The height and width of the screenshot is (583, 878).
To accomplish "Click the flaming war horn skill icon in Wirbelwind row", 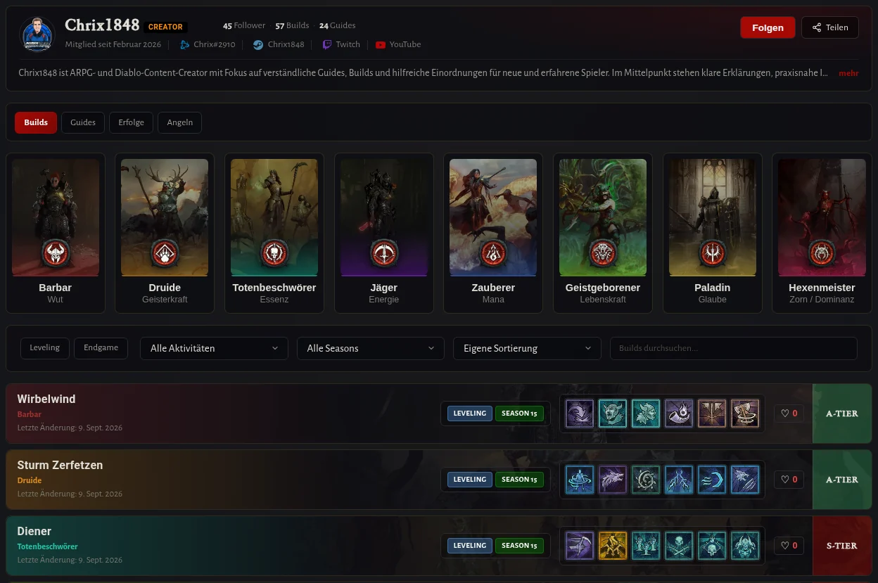I will tap(679, 414).
